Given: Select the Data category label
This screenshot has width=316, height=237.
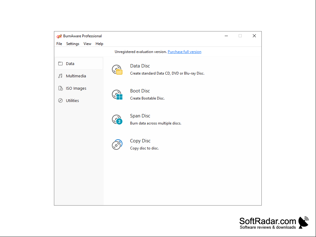Looking at the screenshot, I should pos(70,64).
